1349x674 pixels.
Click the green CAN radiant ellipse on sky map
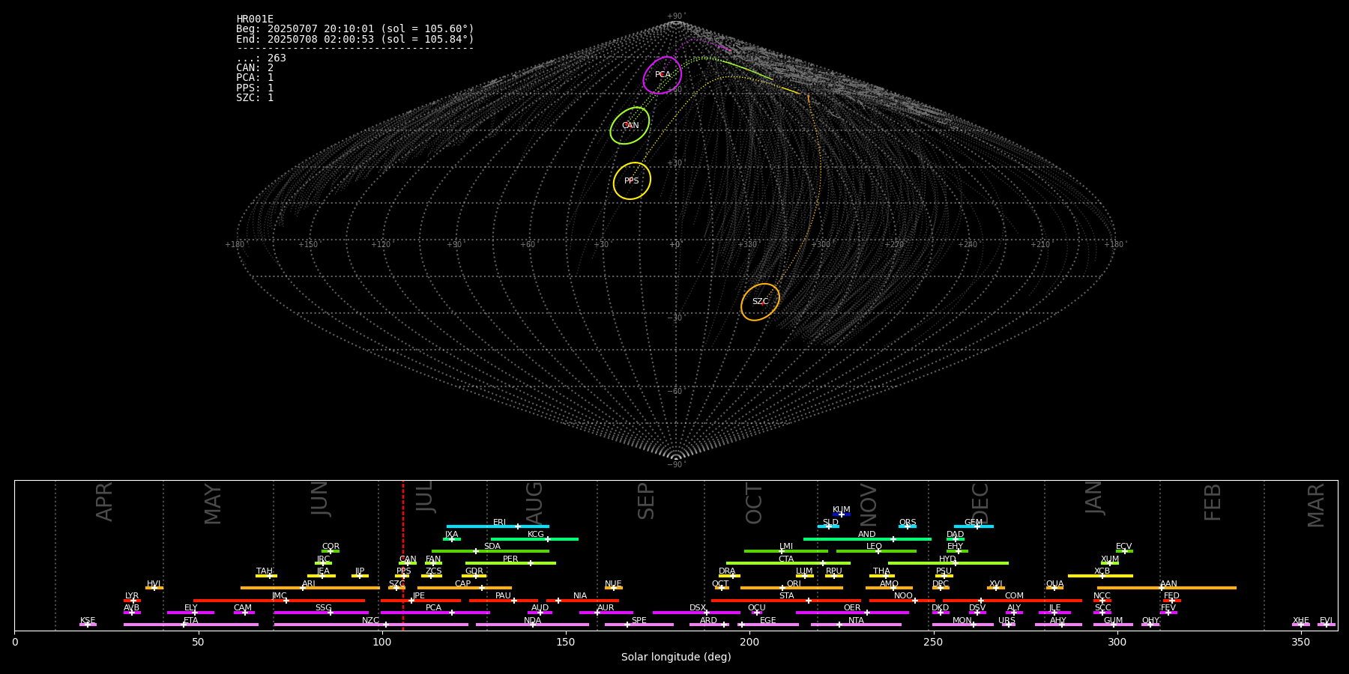coord(630,126)
